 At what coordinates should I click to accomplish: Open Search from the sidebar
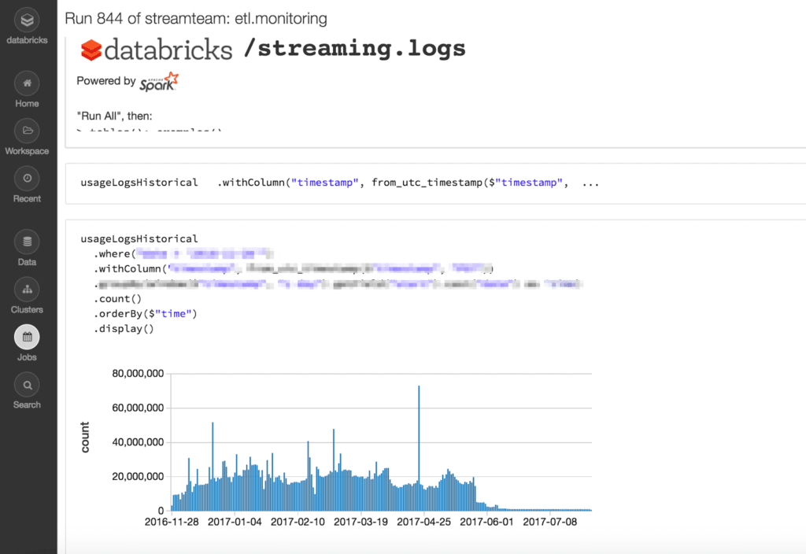coord(27,386)
